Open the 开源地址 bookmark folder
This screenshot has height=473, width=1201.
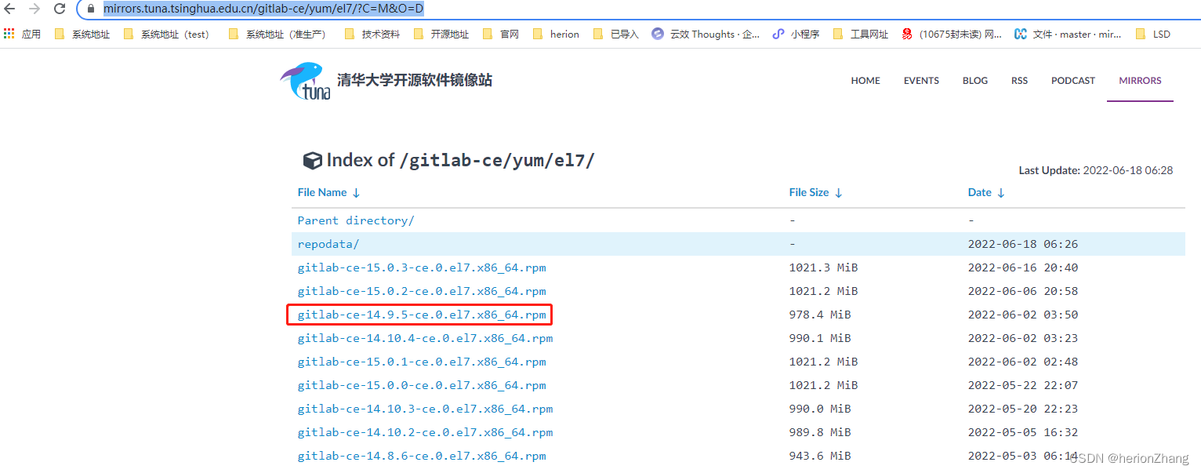tap(441, 34)
